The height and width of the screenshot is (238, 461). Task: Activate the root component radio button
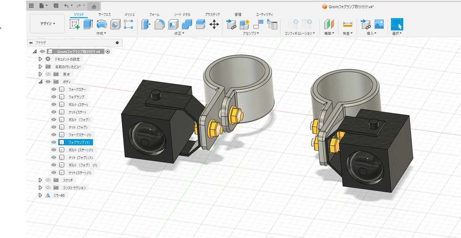tap(108, 51)
